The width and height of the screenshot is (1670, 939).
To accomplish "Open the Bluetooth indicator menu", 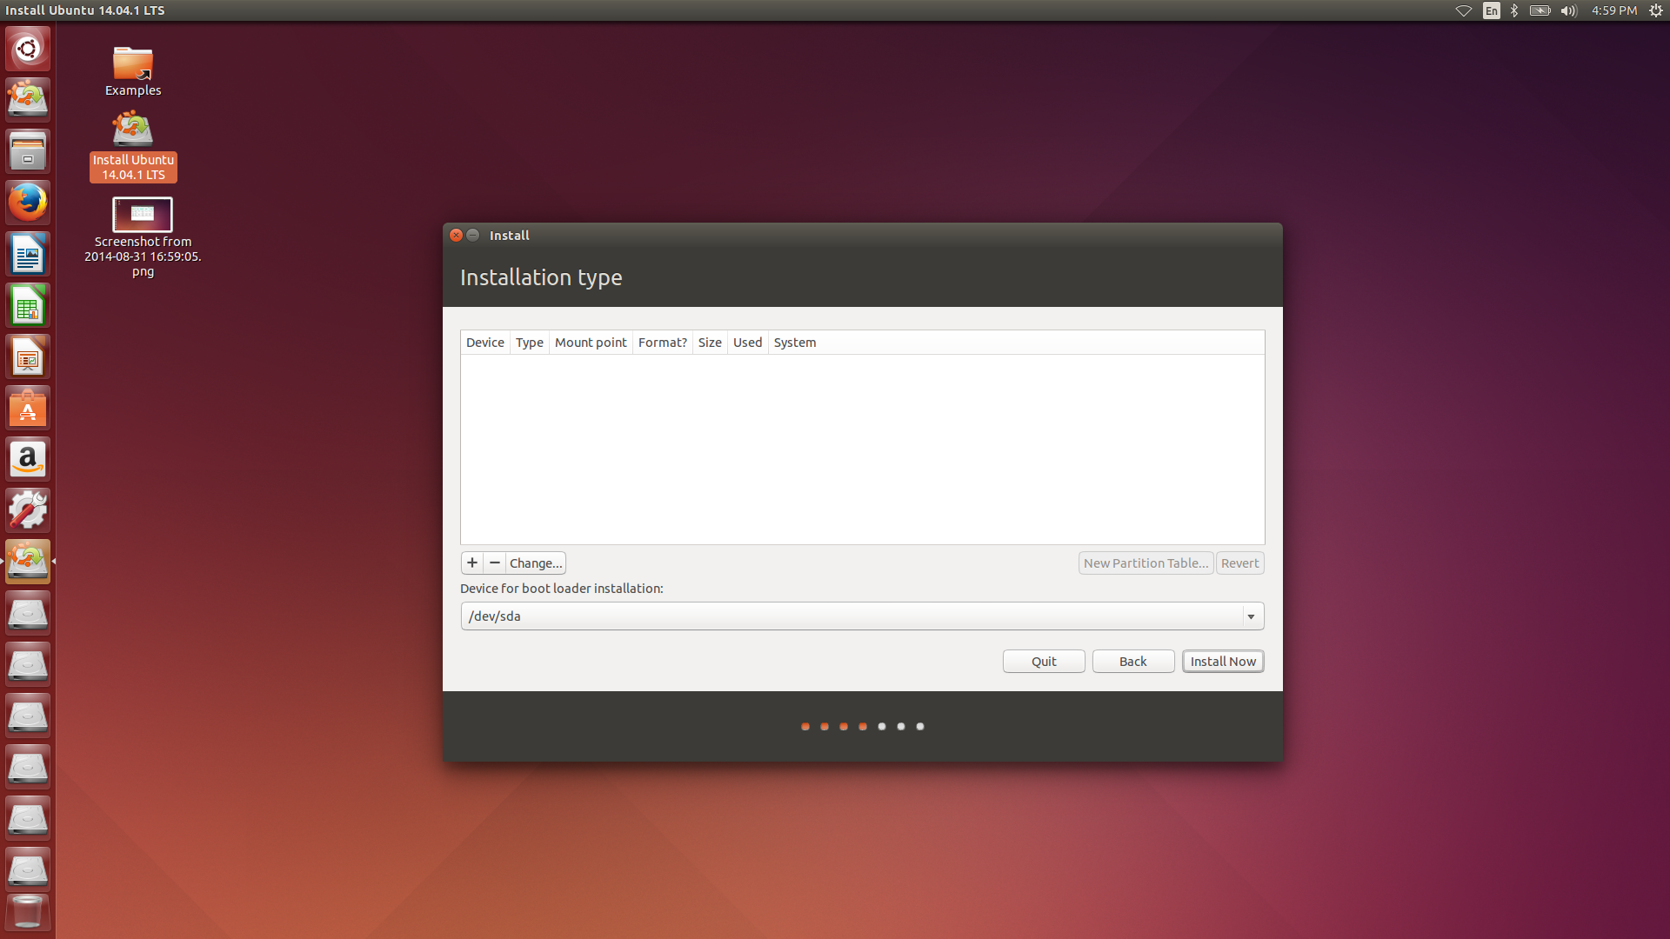I will pos(1514,10).
